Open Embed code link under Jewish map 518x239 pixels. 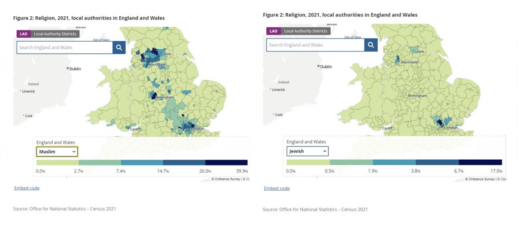(277, 188)
